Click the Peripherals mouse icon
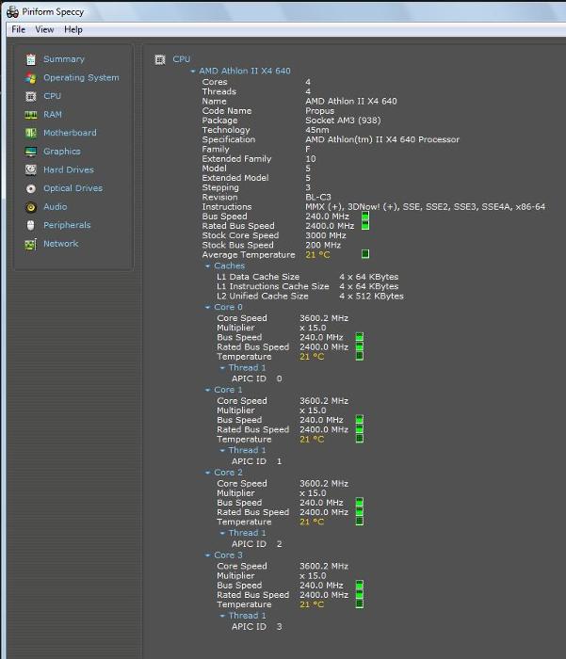 [31, 225]
